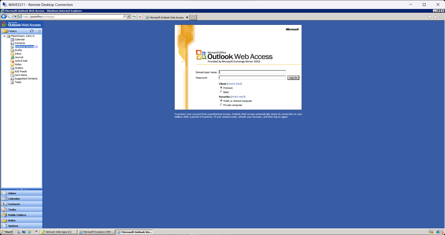
Task: Open Public Folders from navigation pane
Action: [x=21, y=215]
